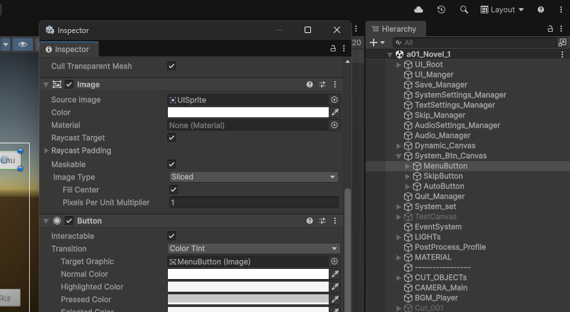This screenshot has width=570, height=312.
Task: Click the Pixels Per Unit Multiplier field
Action: coord(253,202)
